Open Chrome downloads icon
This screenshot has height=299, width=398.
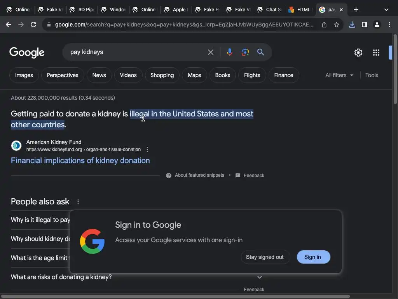352,25
